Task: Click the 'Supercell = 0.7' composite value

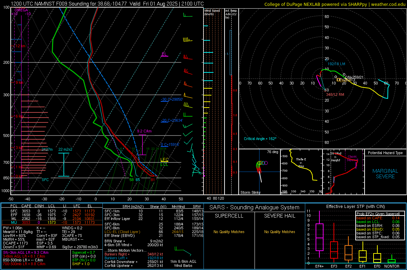Action: tap(83, 252)
